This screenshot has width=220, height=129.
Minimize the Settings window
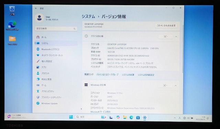click(166, 8)
